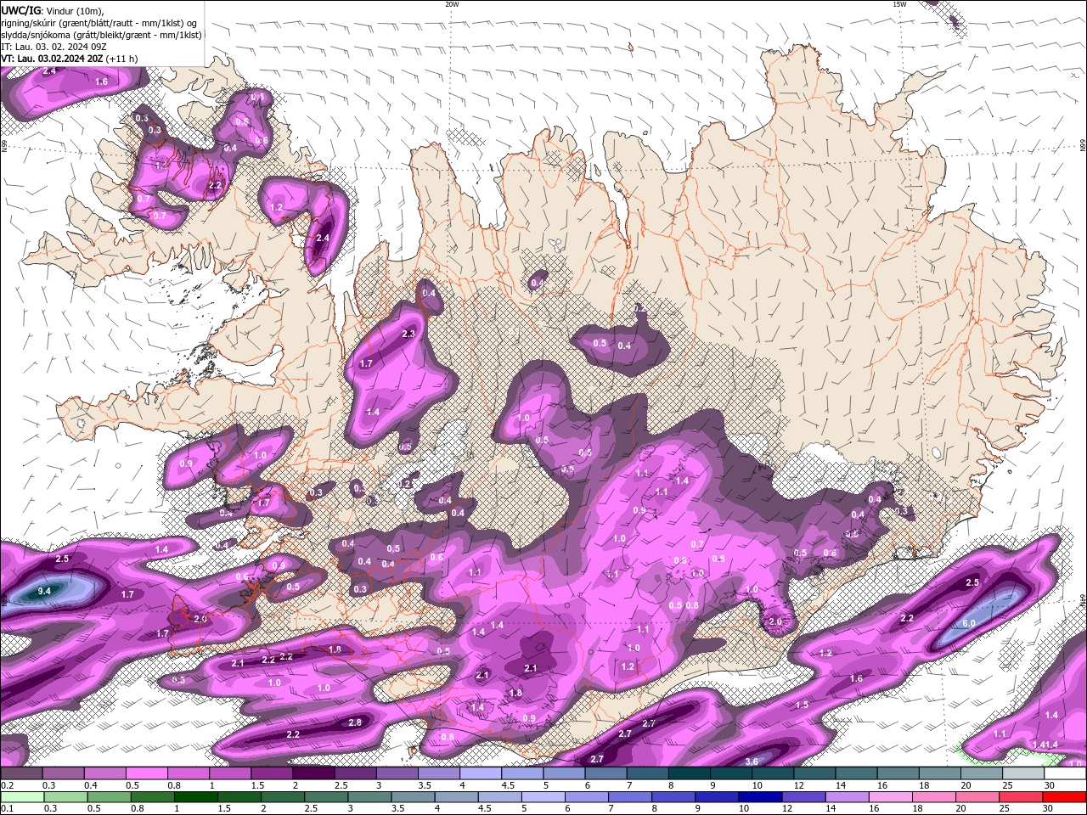Click the 20W longitude label

click(452, 4)
